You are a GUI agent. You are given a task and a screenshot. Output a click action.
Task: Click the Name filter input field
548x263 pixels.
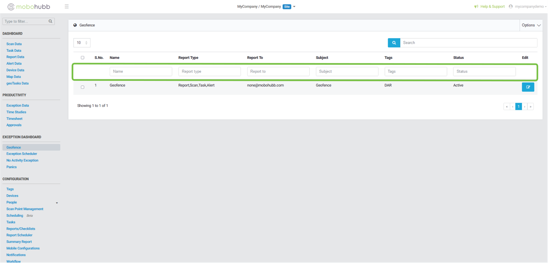coord(141,72)
